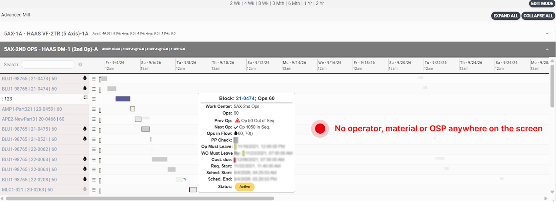This screenshot has height=203, width=556.
Task: Click the EXPAND ALL button
Action: tap(506, 16)
